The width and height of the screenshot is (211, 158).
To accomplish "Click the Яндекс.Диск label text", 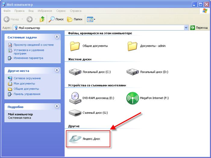I will (x=91, y=139).
